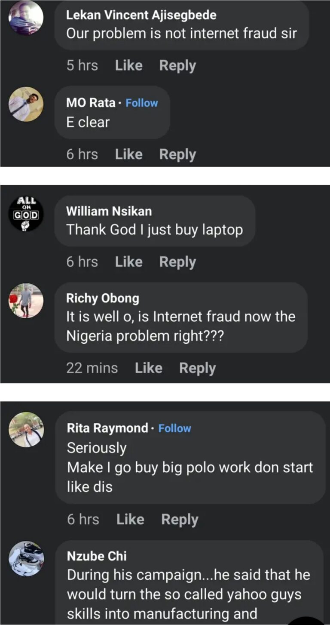The height and width of the screenshot is (625, 330).
Task: Reply to Richy Obong's comment
Action: tap(197, 368)
